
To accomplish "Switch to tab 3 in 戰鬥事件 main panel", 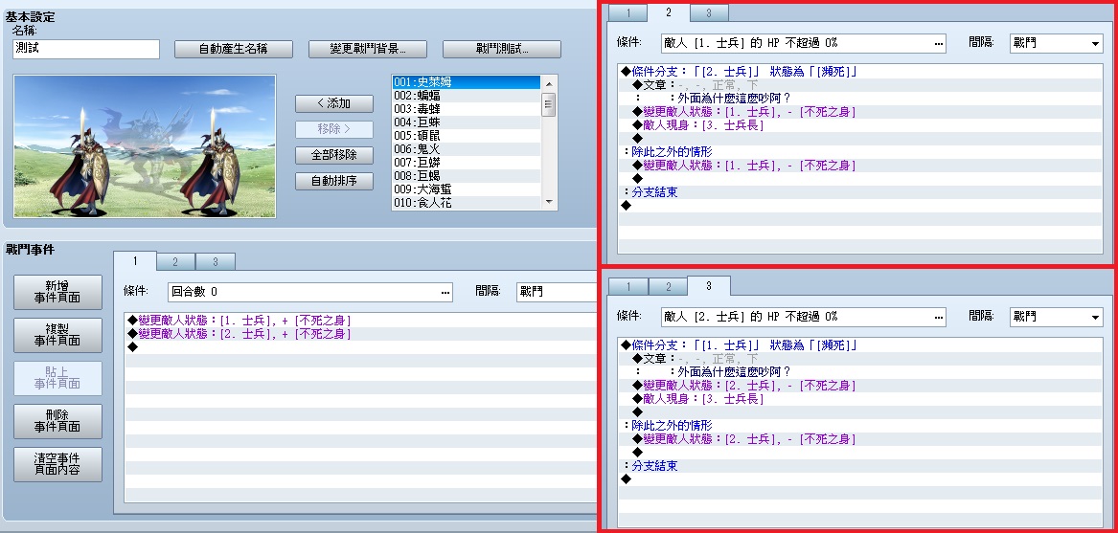I will click(215, 262).
